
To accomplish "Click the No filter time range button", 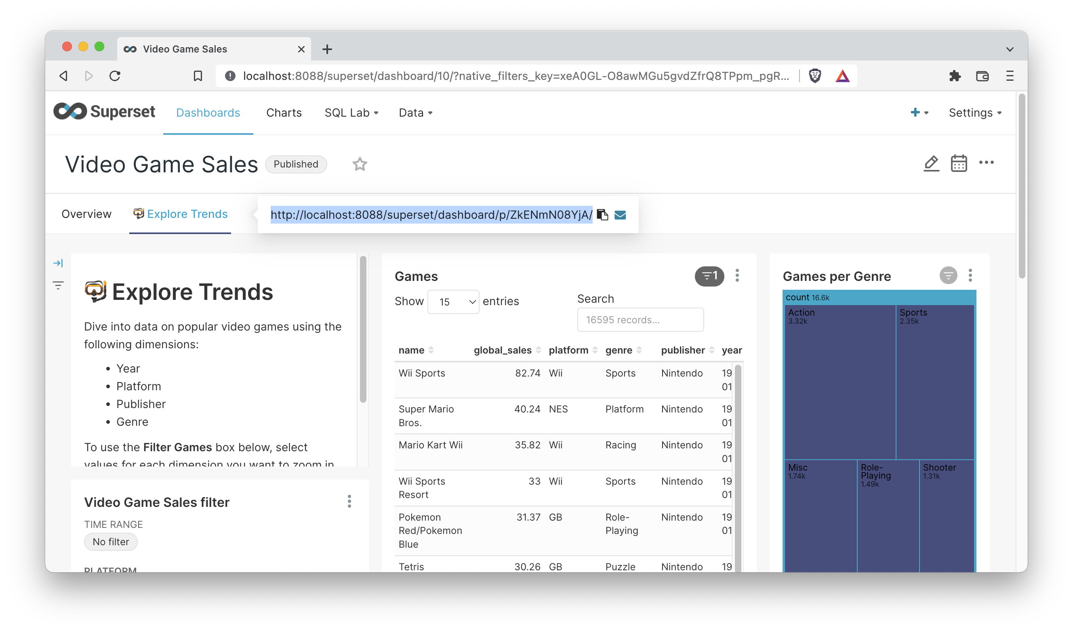I will (110, 541).
